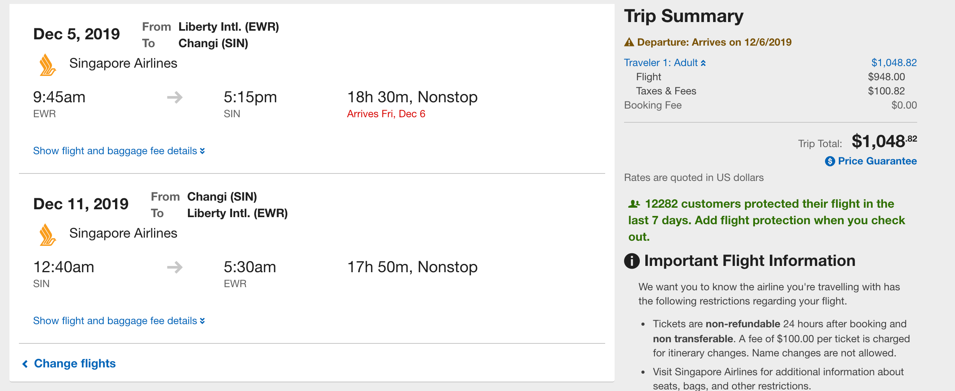Click the back chevron beside Change flights
The width and height of the screenshot is (955, 391).
tap(25, 364)
